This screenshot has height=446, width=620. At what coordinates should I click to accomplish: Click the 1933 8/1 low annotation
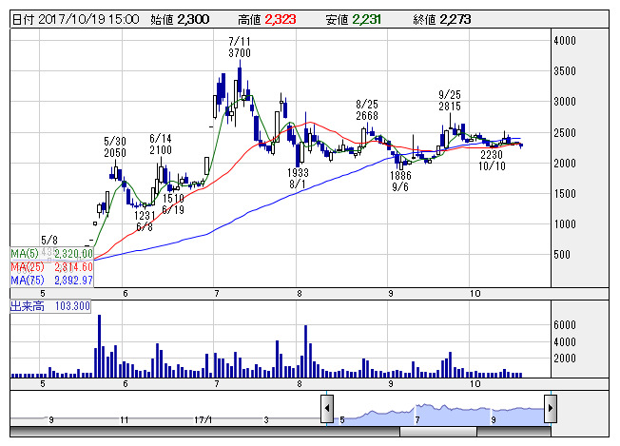coord(298,178)
